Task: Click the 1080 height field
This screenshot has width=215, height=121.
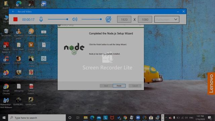Action: coord(145,19)
